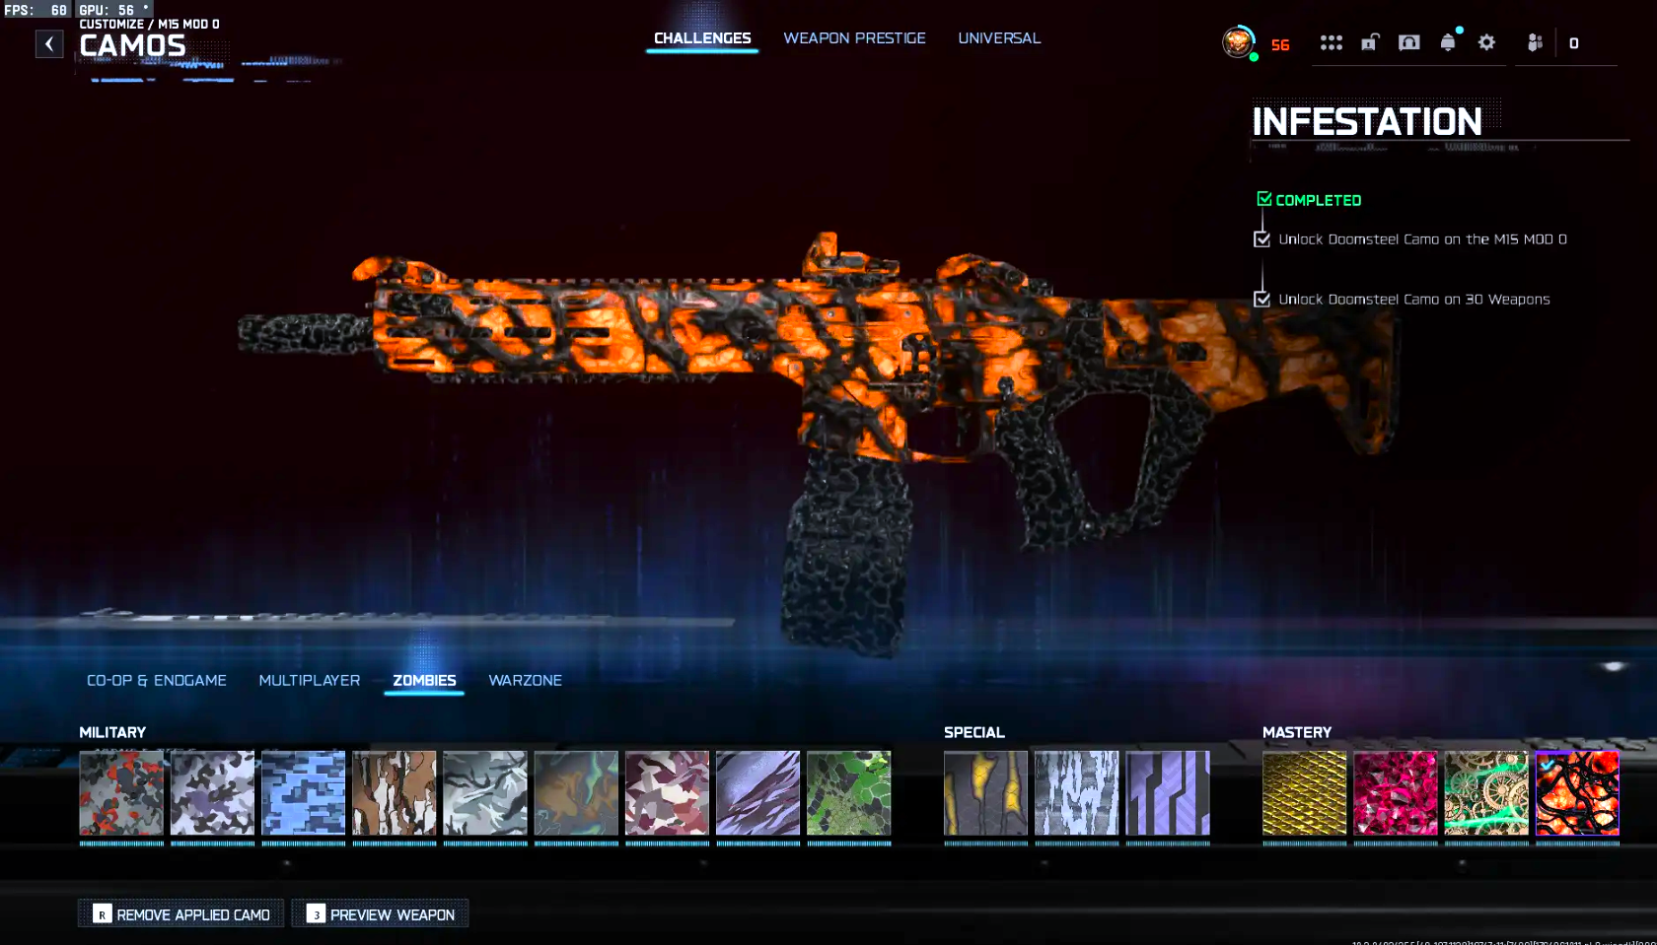Click the 'Unlock Doomsteel Camo on 30 Weapons' text
The height and width of the screenshot is (945, 1657).
[1413, 300]
